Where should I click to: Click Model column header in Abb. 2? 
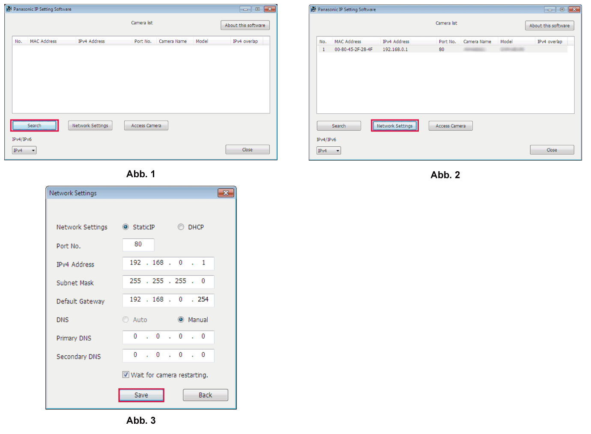506,42
